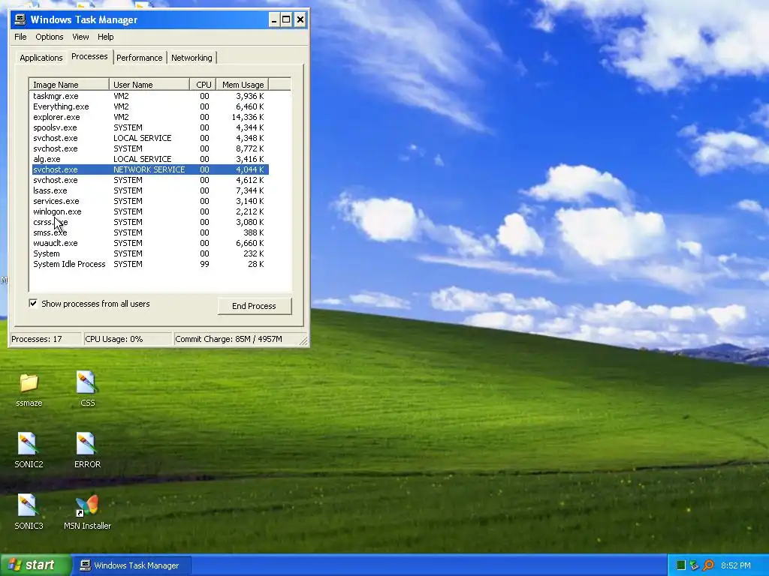Viewport: 769px width, 576px height.
Task: Open the Options menu
Action: coord(49,37)
